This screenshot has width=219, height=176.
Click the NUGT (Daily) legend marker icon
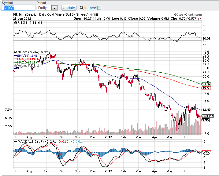(16, 52)
